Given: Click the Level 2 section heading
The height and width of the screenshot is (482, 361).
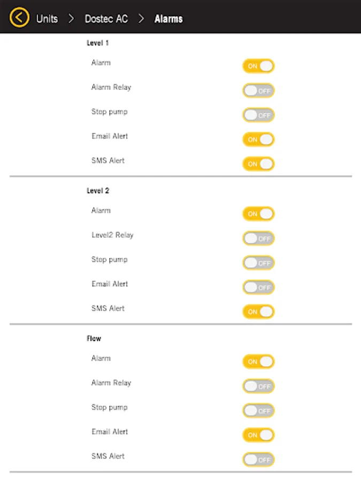Looking at the screenshot, I should tap(98, 191).
